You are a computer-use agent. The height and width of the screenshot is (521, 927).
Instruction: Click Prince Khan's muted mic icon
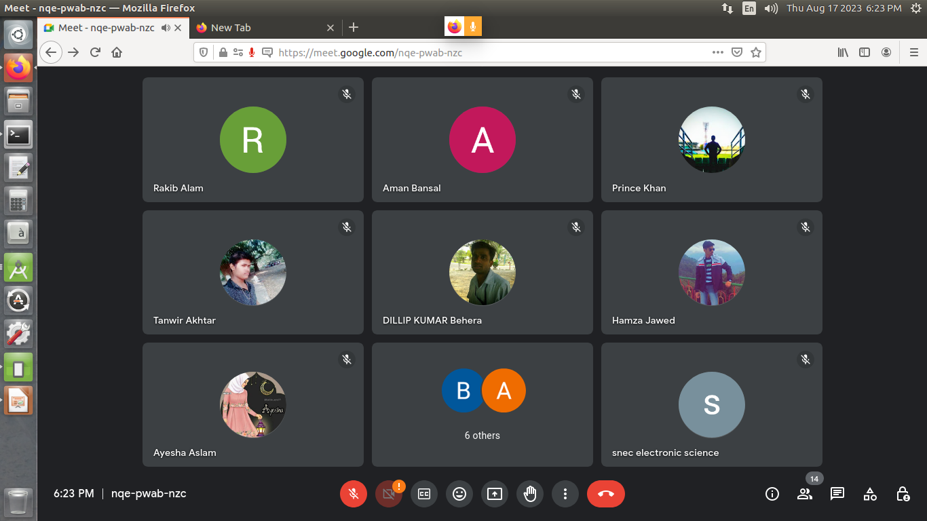[806, 94]
